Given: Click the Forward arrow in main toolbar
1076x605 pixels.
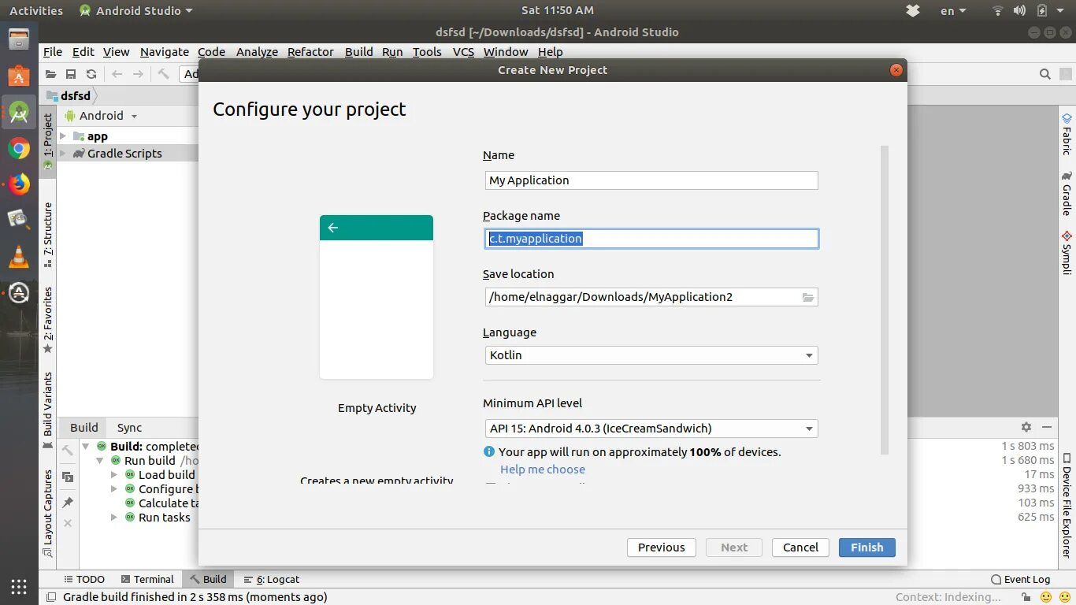Looking at the screenshot, I should [x=138, y=74].
